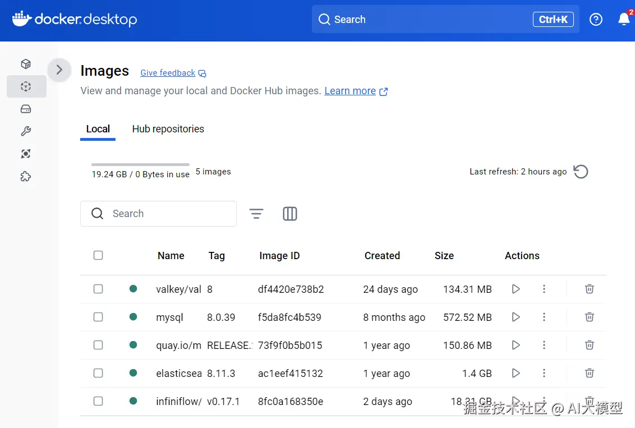This screenshot has height=428, width=635.
Task: Open the infiniflow/ image name
Action: 178,402
